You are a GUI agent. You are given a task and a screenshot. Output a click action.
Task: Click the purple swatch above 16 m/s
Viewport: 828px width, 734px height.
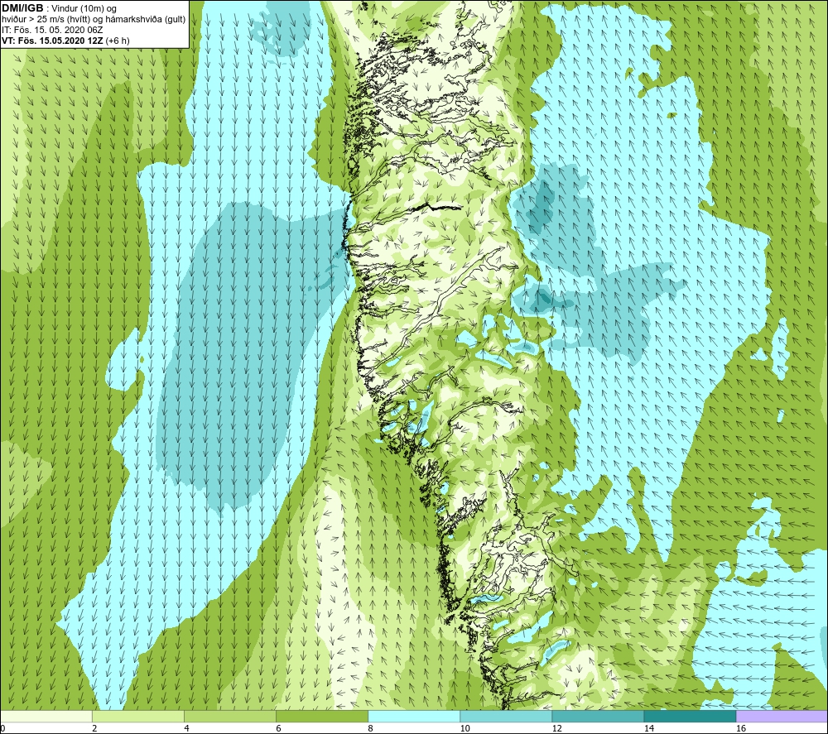click(782, 716)
